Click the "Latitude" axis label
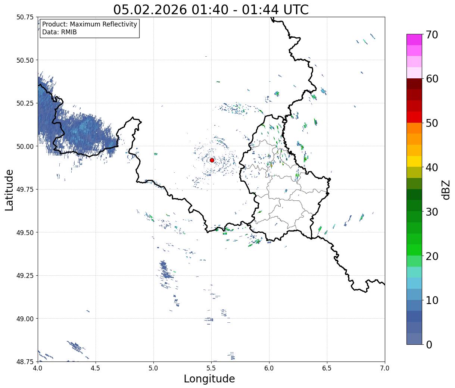This screenshot has width=455, height=388. tap(9, 190)
